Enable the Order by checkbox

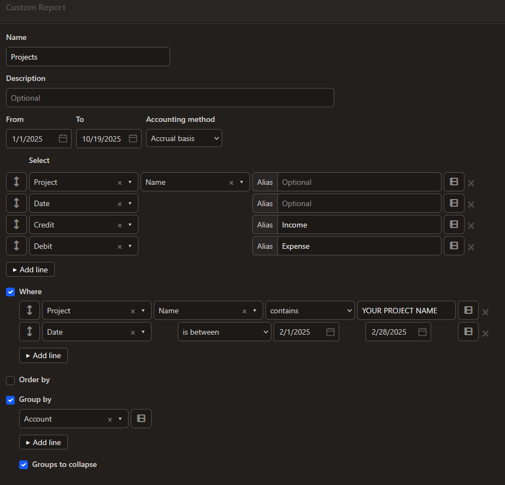point(10,380)
